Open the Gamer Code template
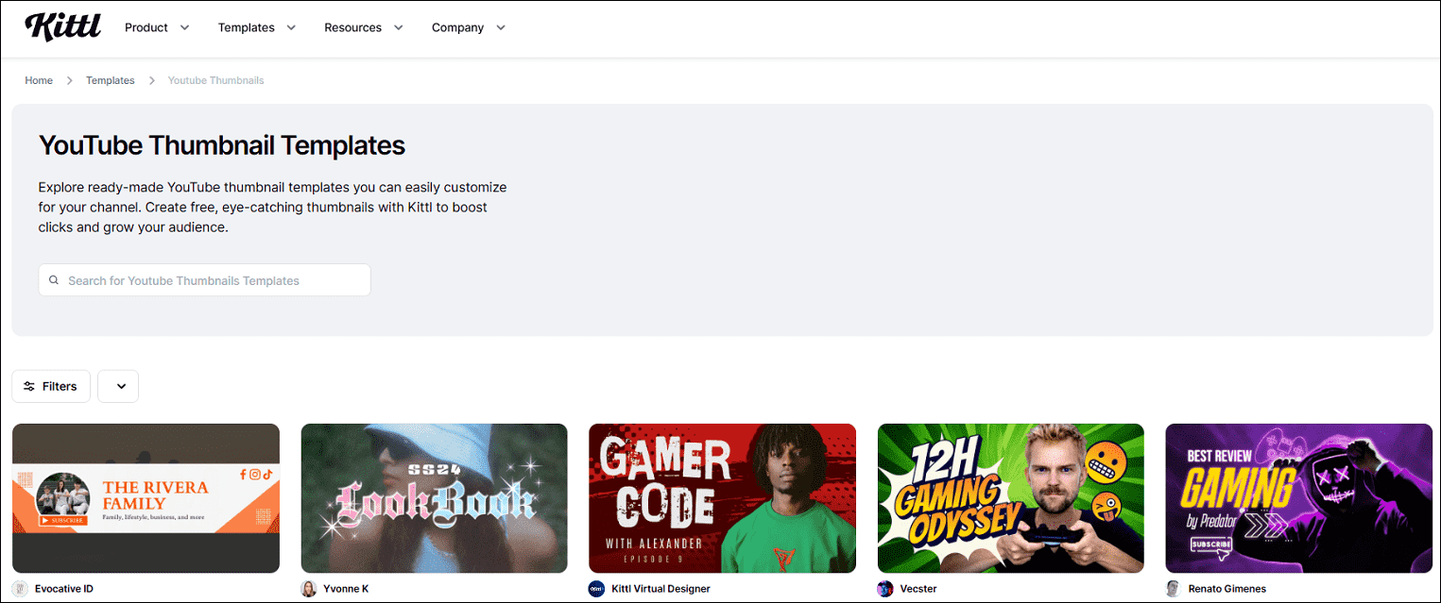 coord(722,498)
